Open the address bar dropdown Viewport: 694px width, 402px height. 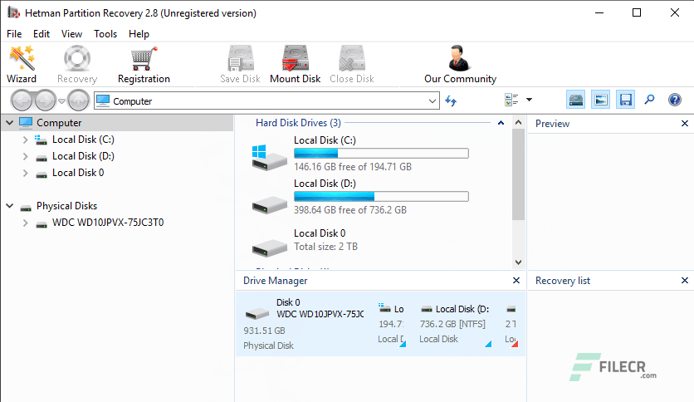(x=433, y=101)
